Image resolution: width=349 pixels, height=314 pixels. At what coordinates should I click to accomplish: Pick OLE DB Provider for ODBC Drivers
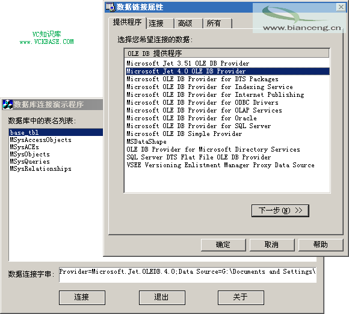(227, 102)
